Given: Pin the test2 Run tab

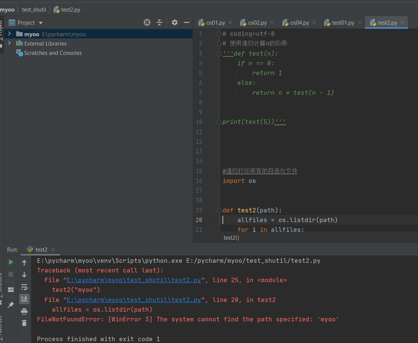Looking at the screenshot, I should pos(11,305).
